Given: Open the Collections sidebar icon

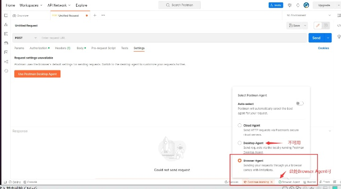Looking at the screenshot, I should point(6,16).
